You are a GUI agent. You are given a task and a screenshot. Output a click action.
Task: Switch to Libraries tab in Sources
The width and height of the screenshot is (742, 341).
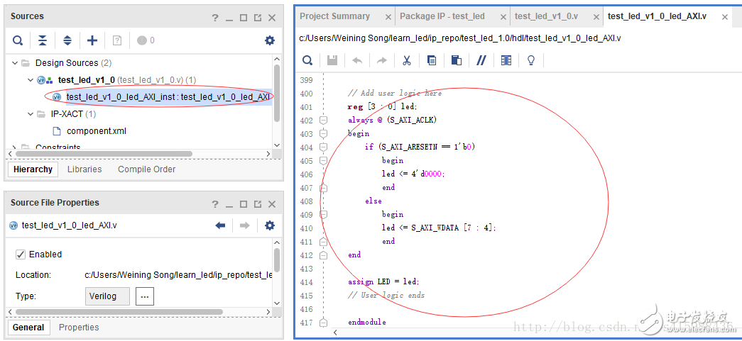pyautogui.click(x=84, y=169)
